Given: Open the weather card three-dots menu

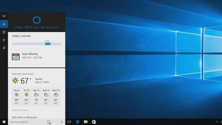Looking at the screenshot, I should (x=59, y=71).
